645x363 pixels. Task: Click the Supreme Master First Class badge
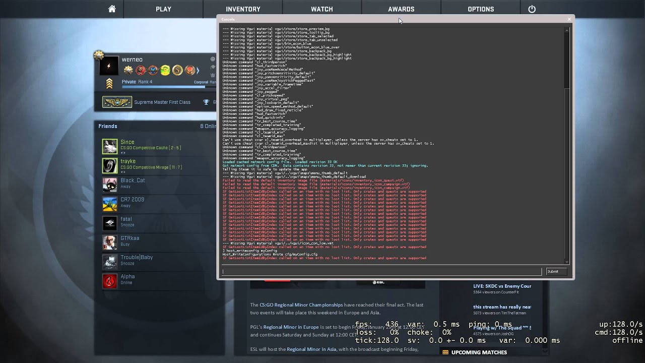[x=117, y=102]
